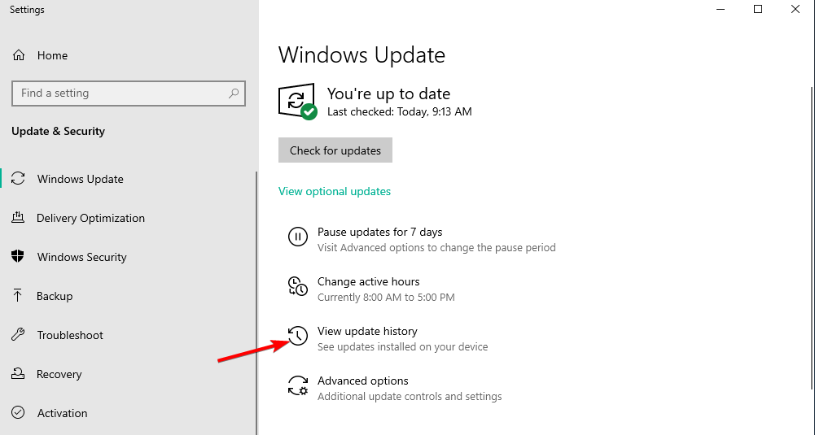Open the Activation settings page
Viewport: 815px width, 435px height.
[x=63, y=413]
